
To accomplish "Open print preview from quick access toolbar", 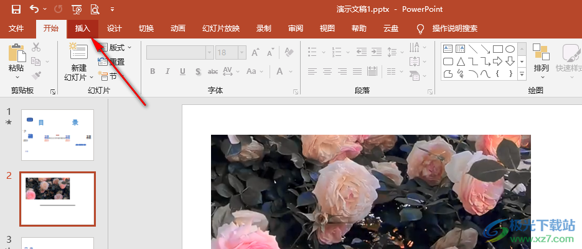I will (x=95, y=9).
